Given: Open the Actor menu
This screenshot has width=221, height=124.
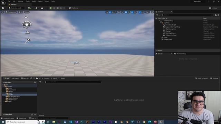Looking at the screenshot, I should 47,1.
